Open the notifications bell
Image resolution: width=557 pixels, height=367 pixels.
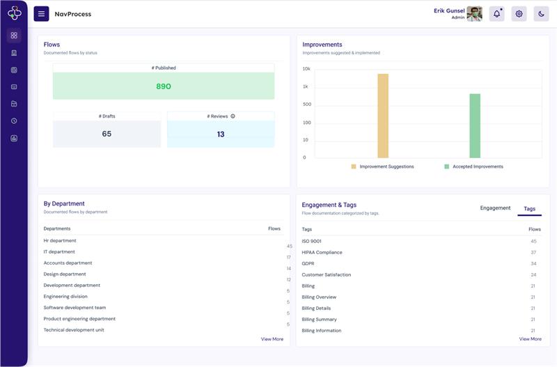[496, 14]
